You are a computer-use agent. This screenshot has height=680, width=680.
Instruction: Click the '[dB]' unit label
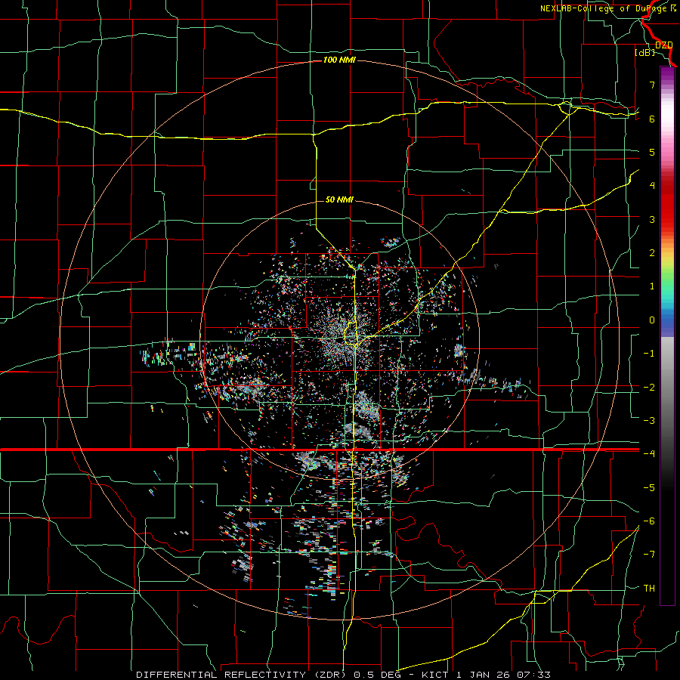(x=644, y=52)
